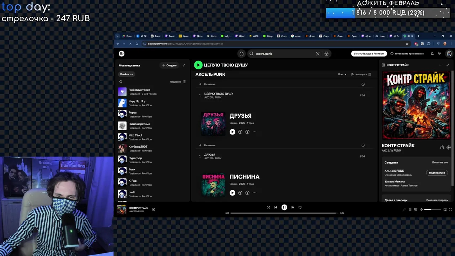Screen dimensions: 455x256
Task: Skip to the next track
Action: 293,207
